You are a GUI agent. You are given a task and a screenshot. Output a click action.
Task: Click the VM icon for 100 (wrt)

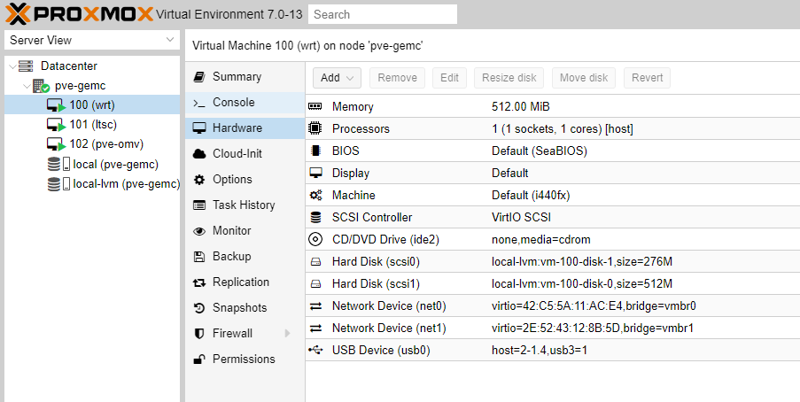pos(56,105)
